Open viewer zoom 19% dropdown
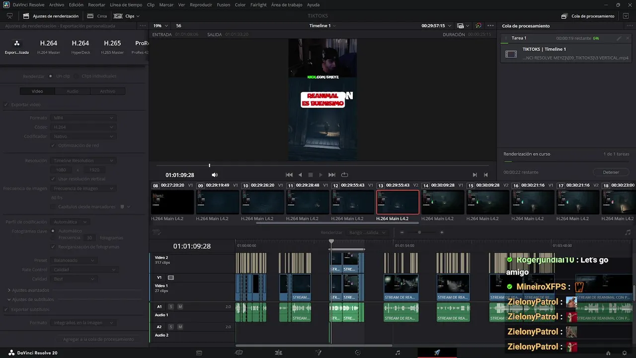Viewport: 636px width, 358px height. point(160,25)
